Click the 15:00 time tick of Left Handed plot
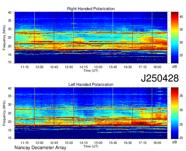The image size is (186, 151). pos(98,143)
